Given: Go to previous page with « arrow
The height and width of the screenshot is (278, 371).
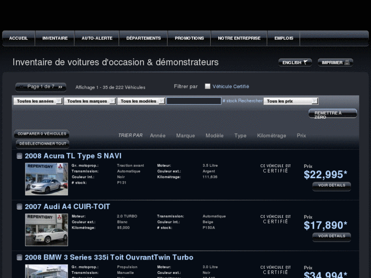Looking at the screenshot, I should 21,87.
